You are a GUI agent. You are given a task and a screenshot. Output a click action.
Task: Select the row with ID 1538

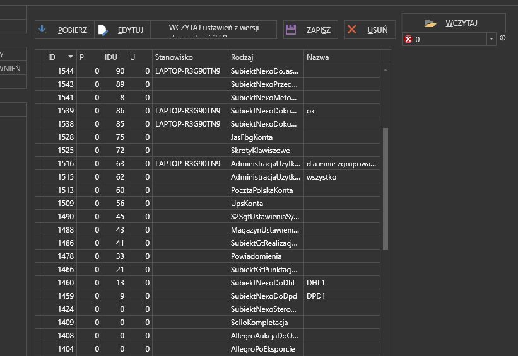(208, 123)
